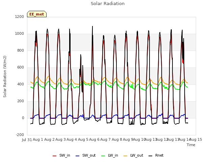This screenshot has height=162, width=216.
Task: Click the Aug 5 x-axis label
Action: [83, 139]
